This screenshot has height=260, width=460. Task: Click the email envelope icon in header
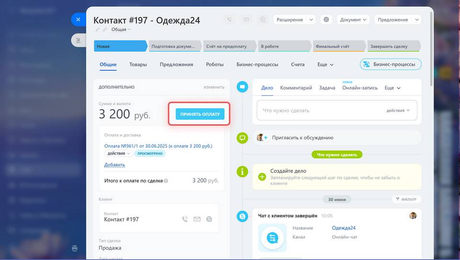coord(246,20)
